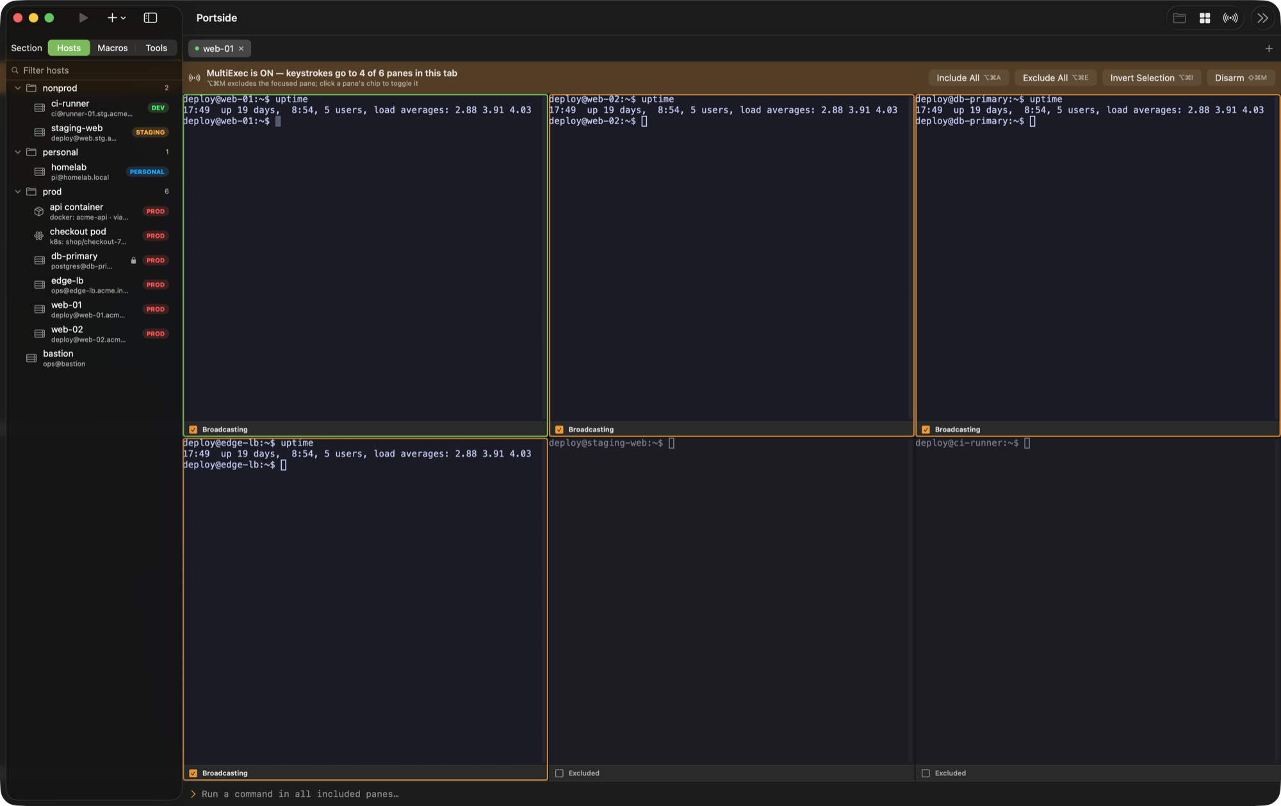Image resolution: width=1281 pixels, height=806 pixels.
Task: Select the web-02 host in sidebar
Action: point(94,334)
